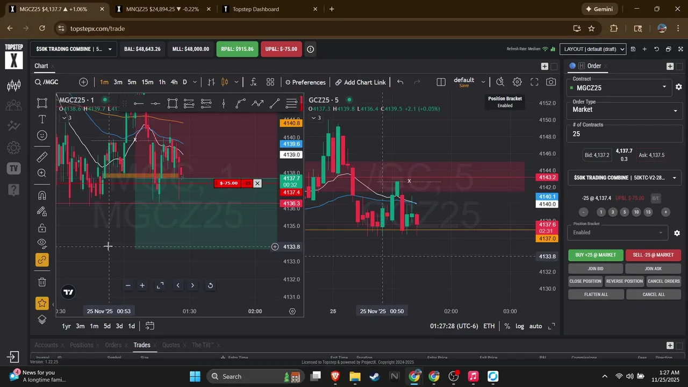Toggle lock all drawing tools
This screenshot has height=387, width=688.
pyautogui.click(x=42, y=228)
